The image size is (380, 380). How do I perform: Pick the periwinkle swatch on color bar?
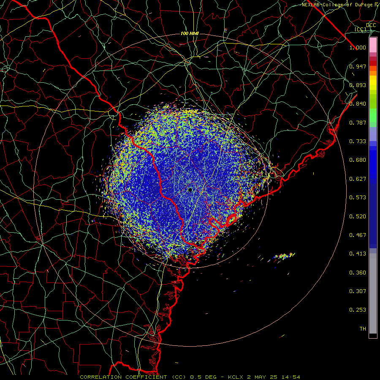pyautogui.click(x=373, y=134)
